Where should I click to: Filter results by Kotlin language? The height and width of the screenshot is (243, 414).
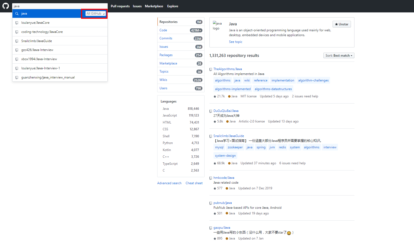coord(181,150)
